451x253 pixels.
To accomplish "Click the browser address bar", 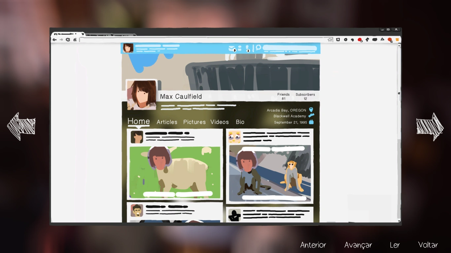I will pos(206,40).
